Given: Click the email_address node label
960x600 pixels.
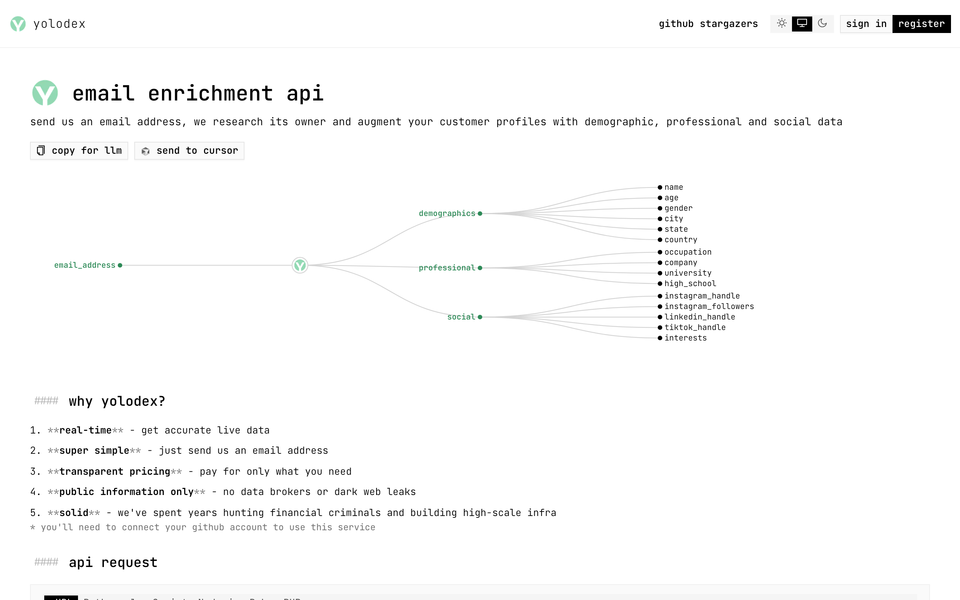Looking at the screenshot, I should (x=84, y=265).
